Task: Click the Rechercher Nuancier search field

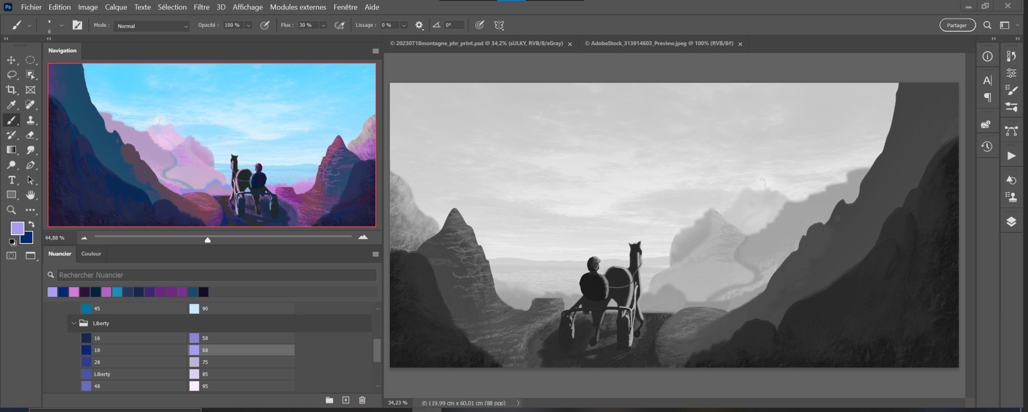Action: tap(216, 275)
